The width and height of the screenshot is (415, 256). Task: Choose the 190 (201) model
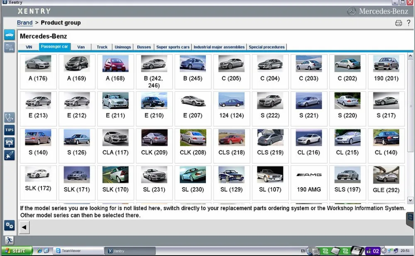click(x=386, y=71)
